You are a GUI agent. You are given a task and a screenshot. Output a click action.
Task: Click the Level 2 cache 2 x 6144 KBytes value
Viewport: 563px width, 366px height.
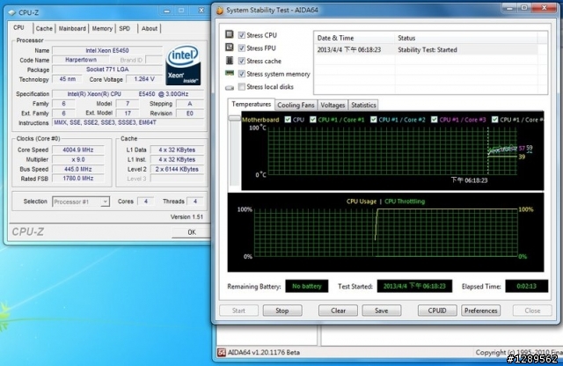pos(177,169)
